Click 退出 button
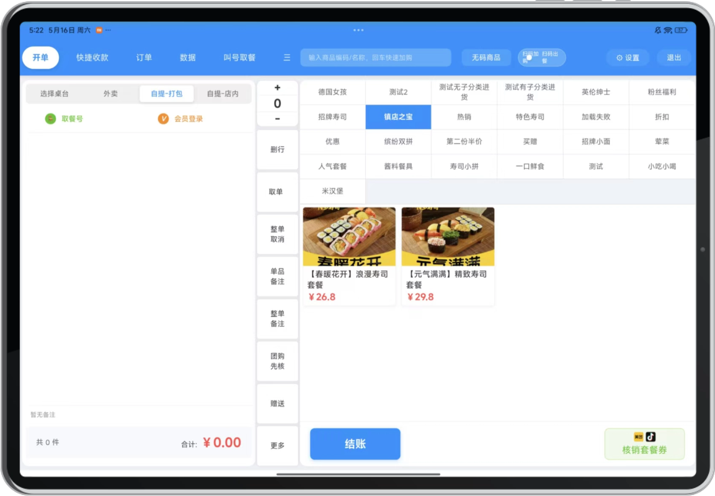Viewport: 715px width, 496px height. pos(674,58)
